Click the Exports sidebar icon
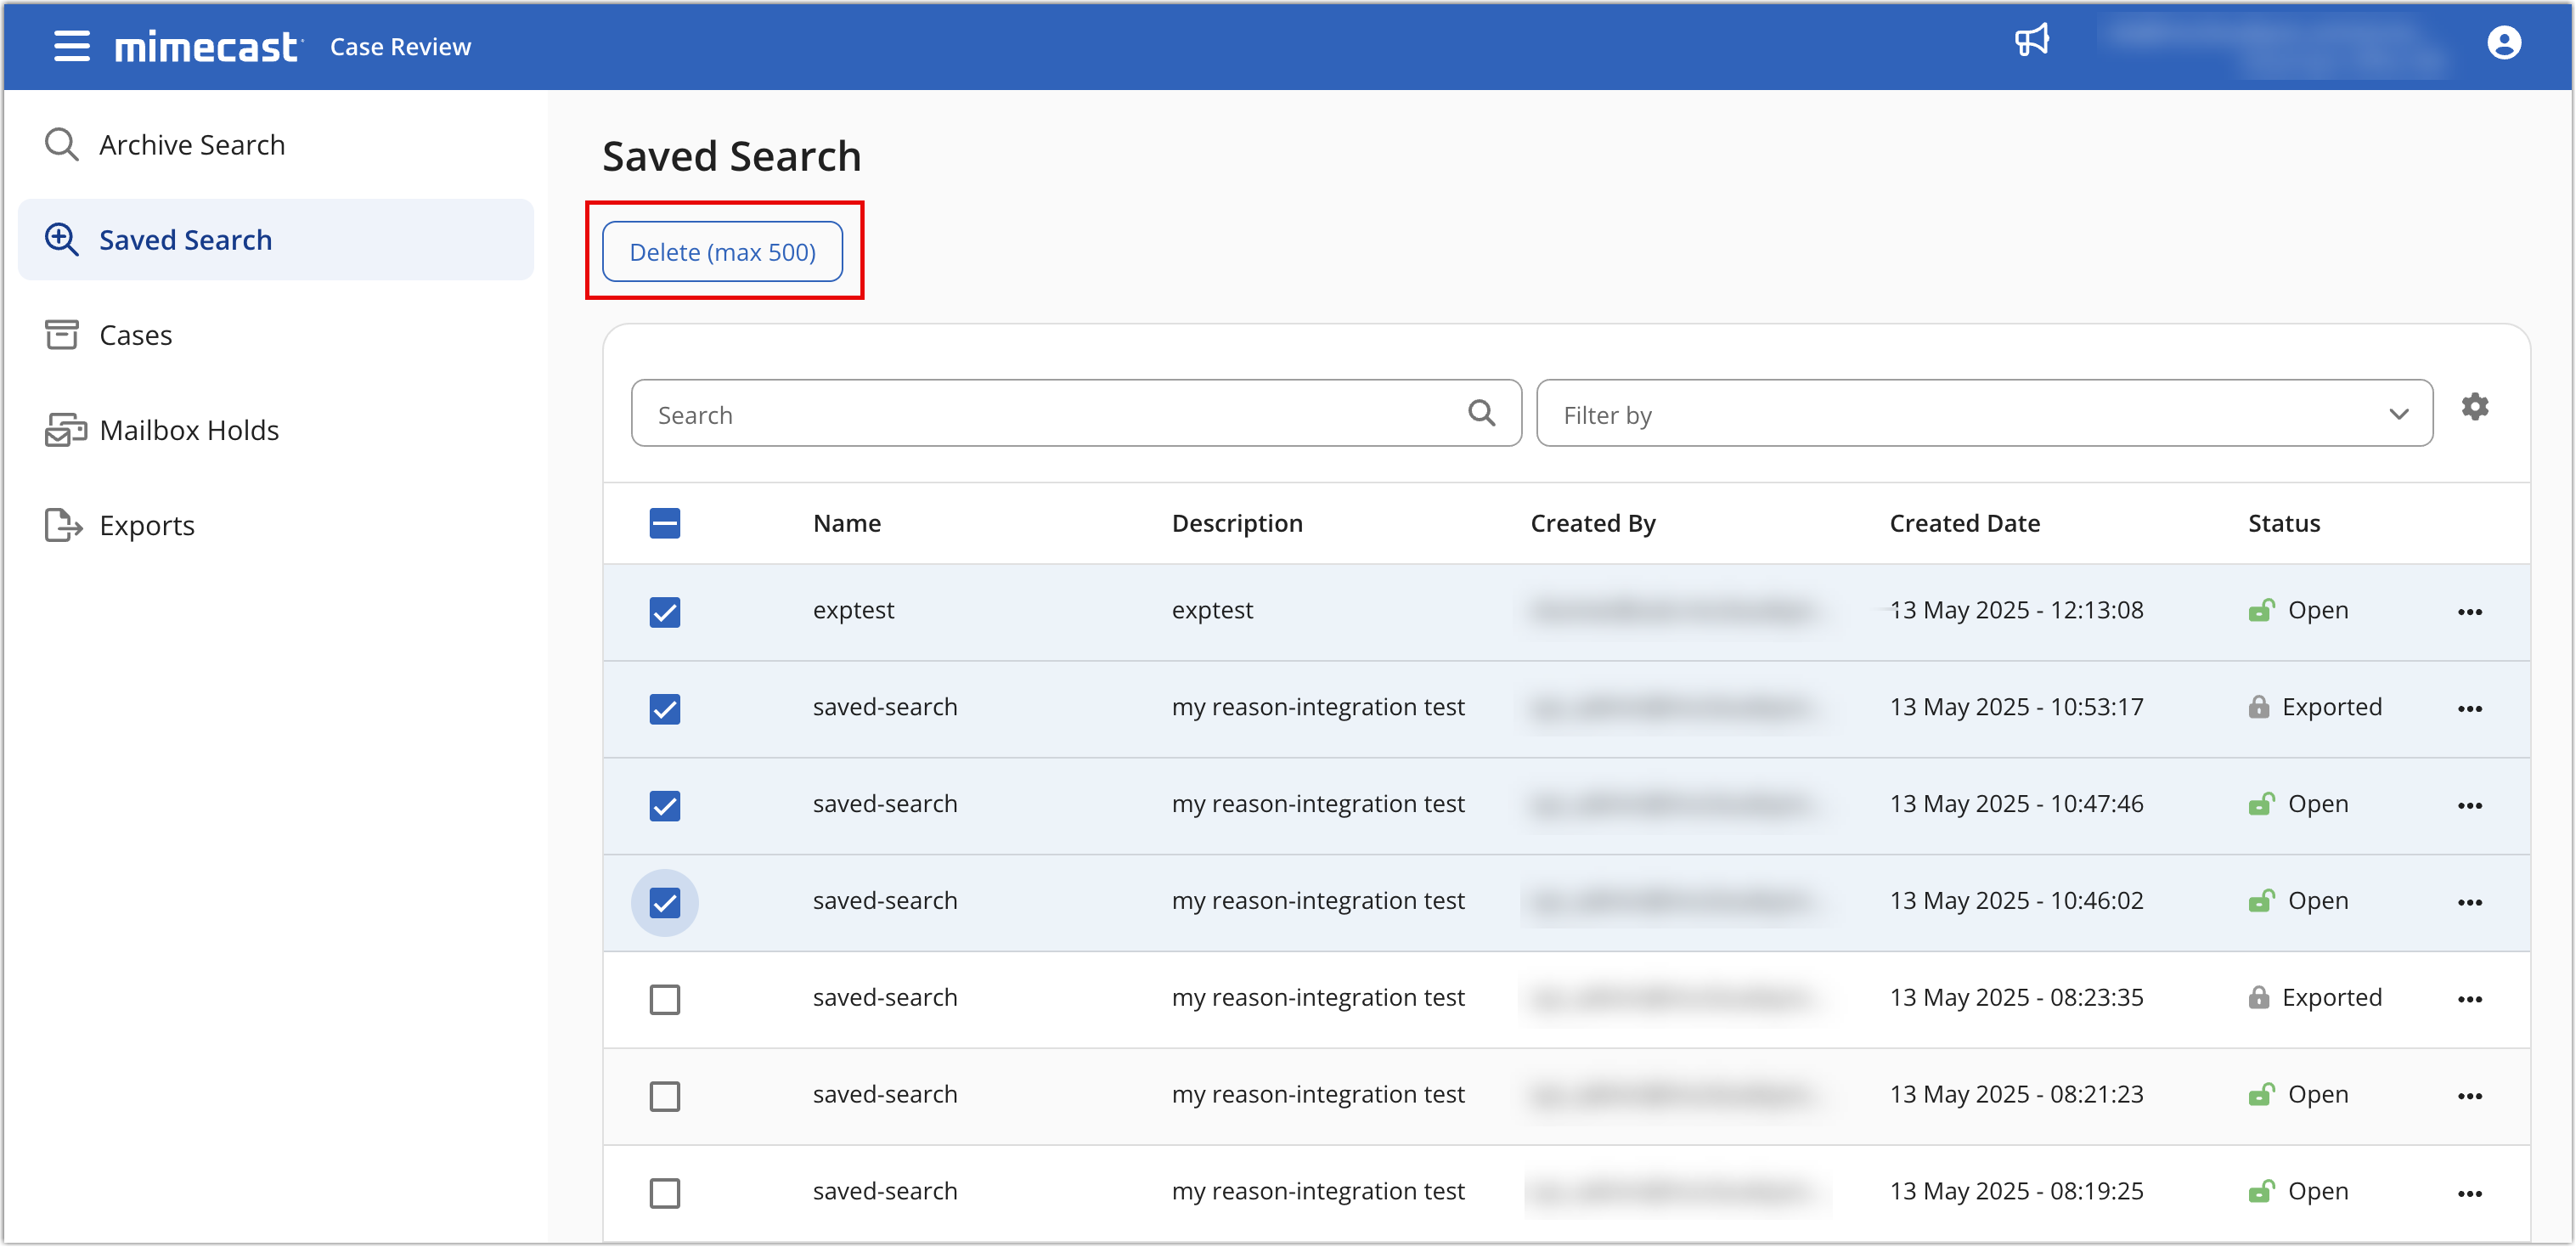Viewport: 2576px width, 1247px height. point(62,525)
